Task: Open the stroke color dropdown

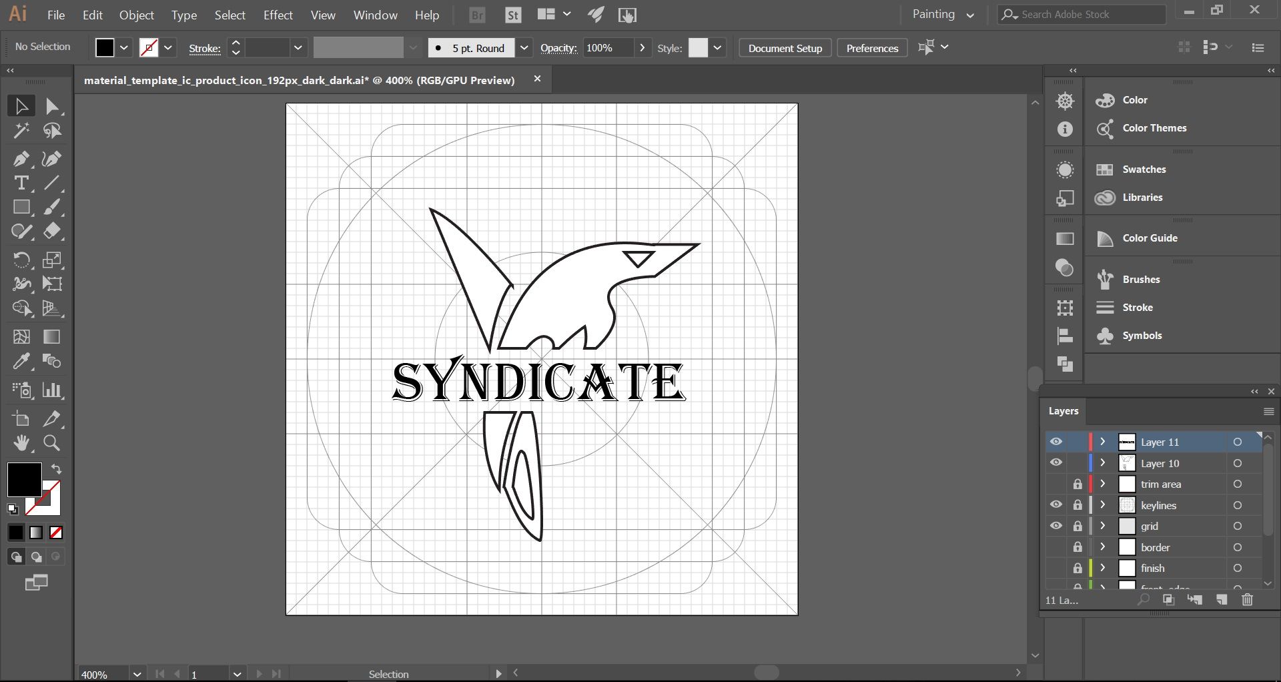Action: click(168, 47)
